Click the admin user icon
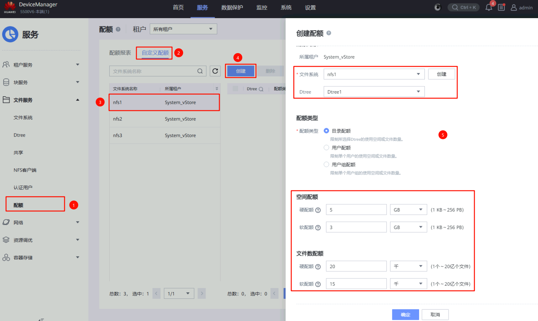The height and width of the screenshot is (321, 538). [514, 8]
